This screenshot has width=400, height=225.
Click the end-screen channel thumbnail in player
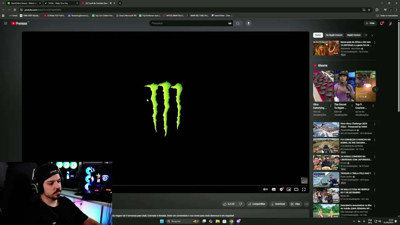304,180
